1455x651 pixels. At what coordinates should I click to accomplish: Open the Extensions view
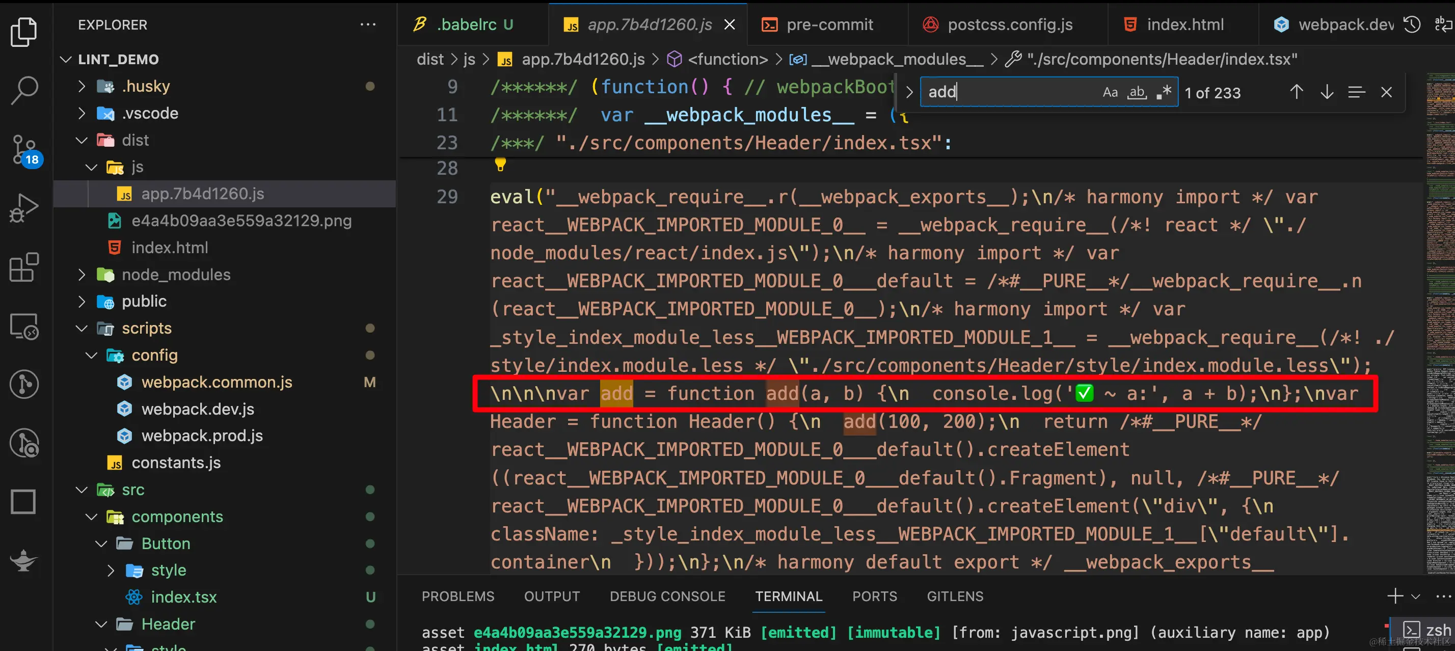[x=24, y=267]
